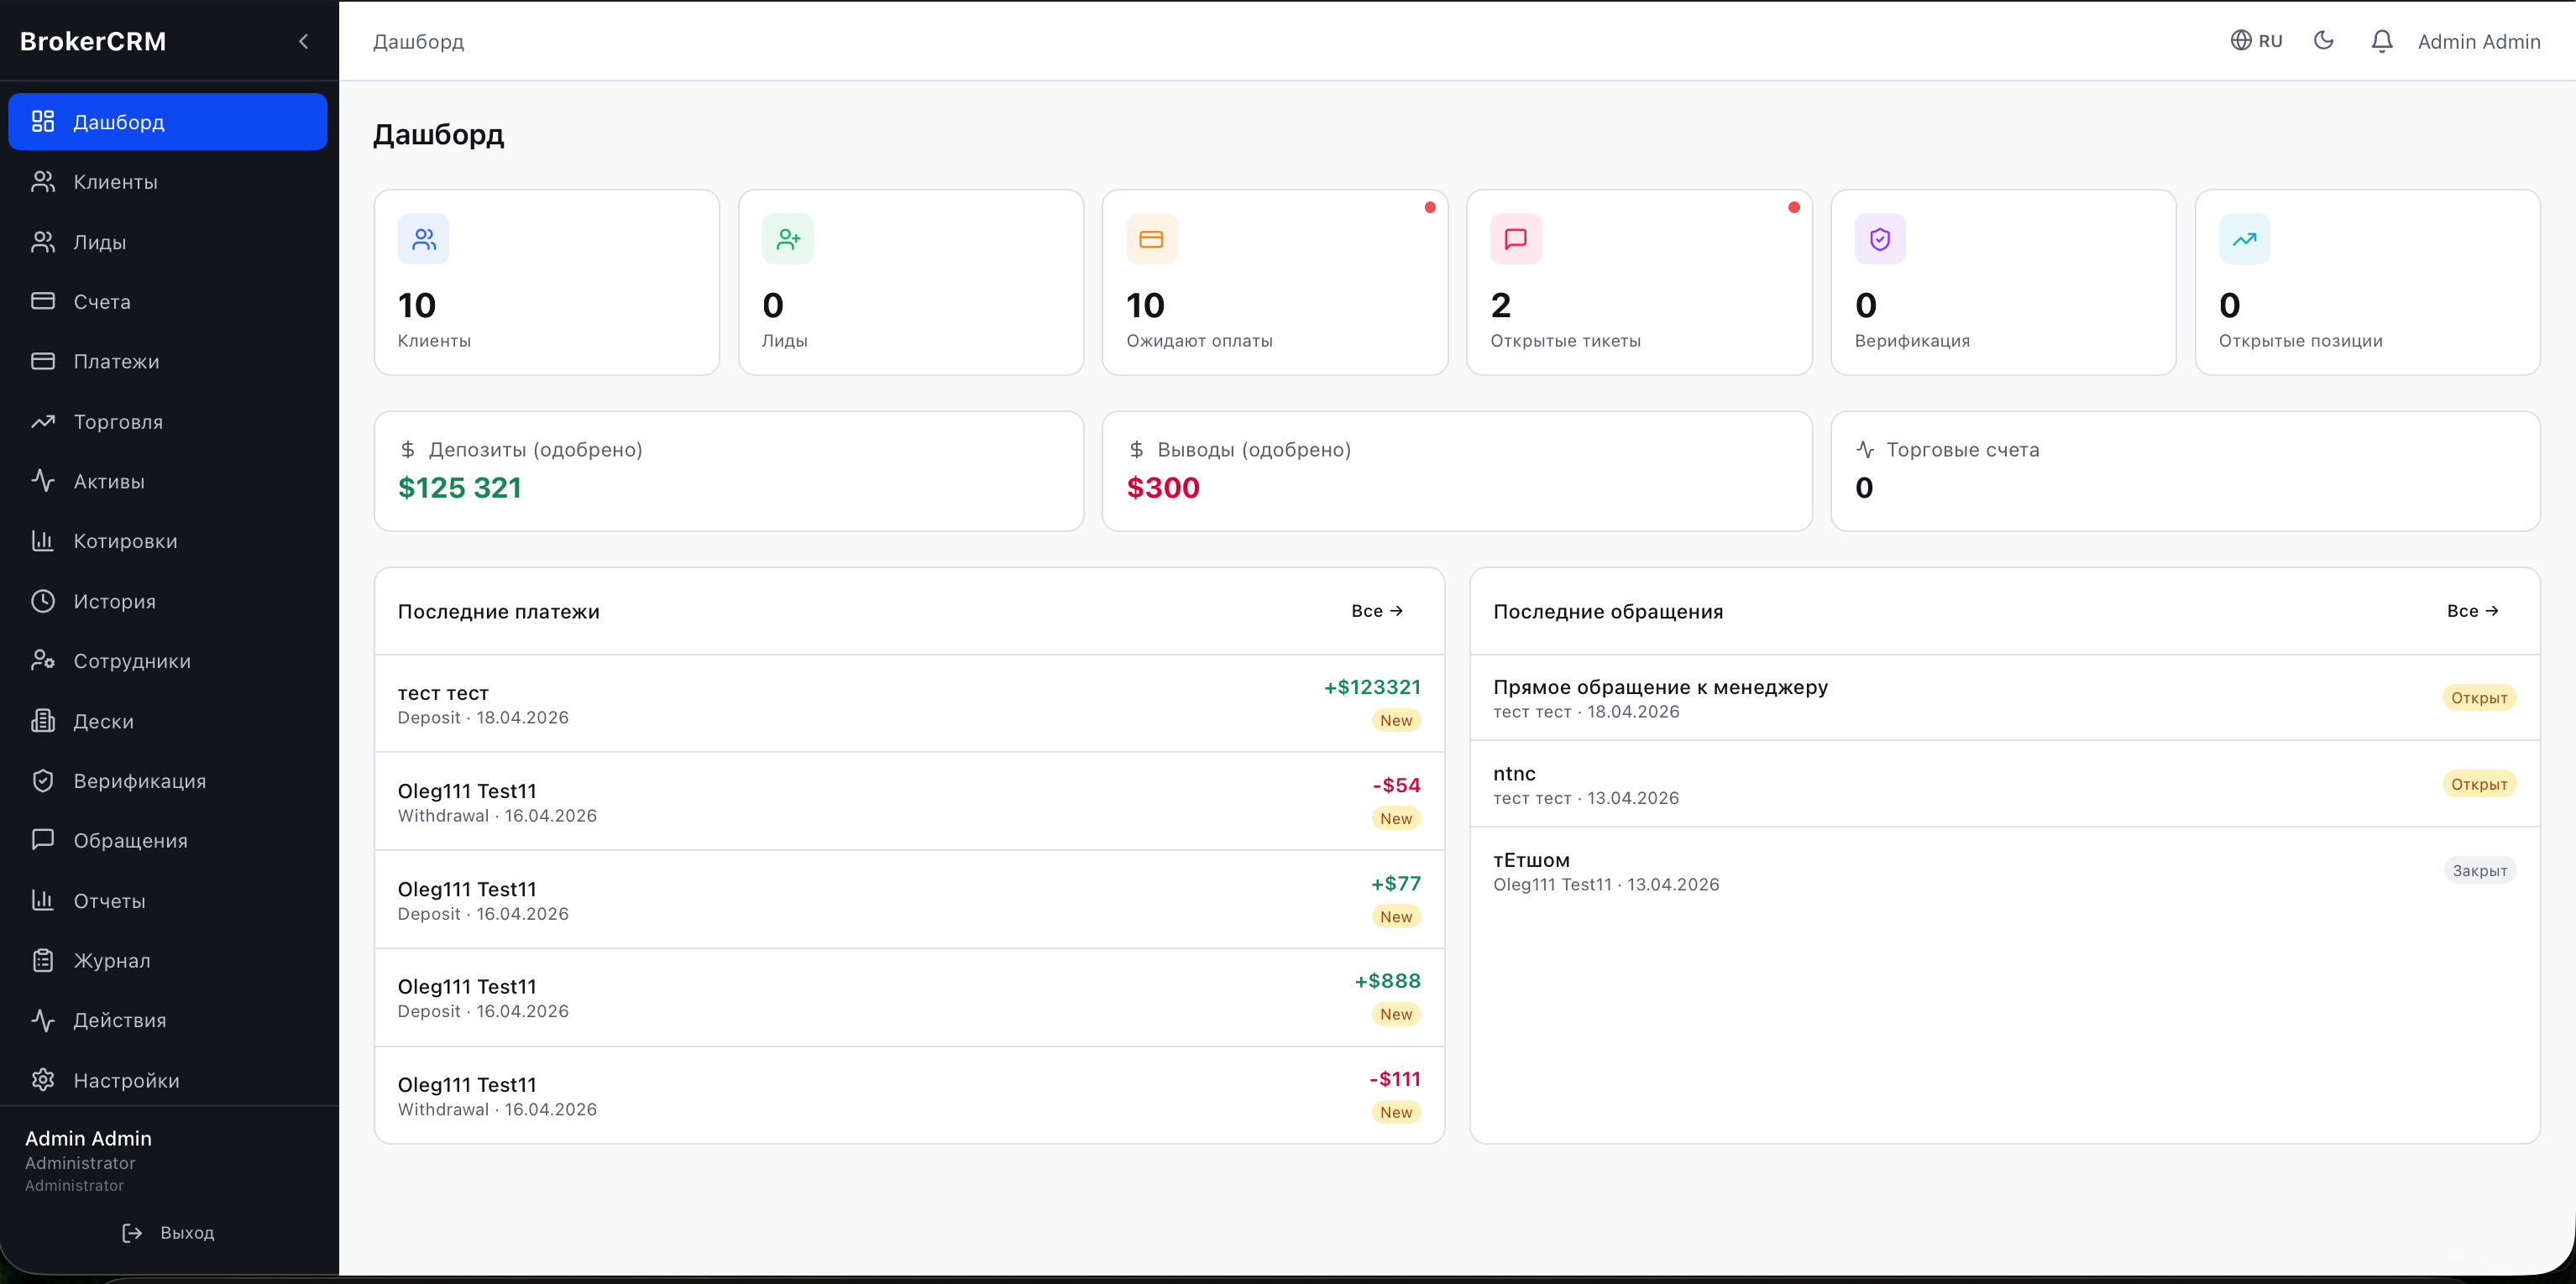Click the Открытые позиции trend icon
The height and width of the screenshot is (1284, 2576).
click(x=2243, y=239)
